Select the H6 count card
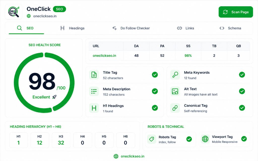This screenshot has height=161, width=258. click(x=125, y=140)
